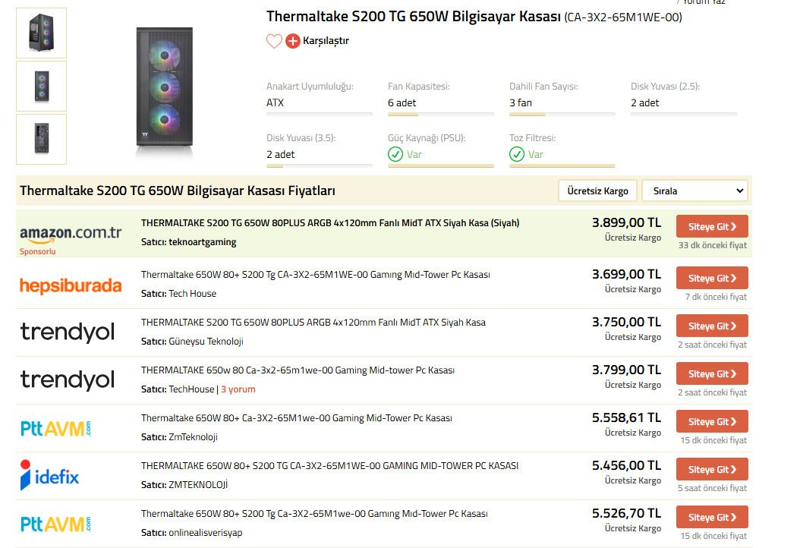This screenshot has height=548, width=800.
Task: Click the Karşılaştır compare text
Action: pos(326,41)
